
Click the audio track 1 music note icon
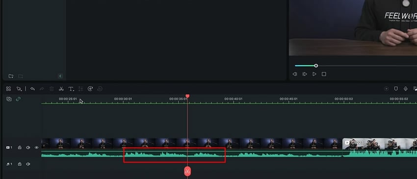[x=9, y=164]
